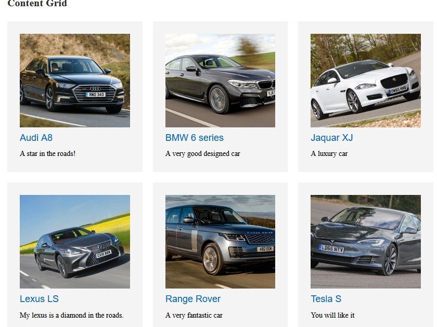Image resolution: width=437 pixels, height=327 pixels.
Task: Click the grey BMW 6 series photo
Action: click(220, 81)
